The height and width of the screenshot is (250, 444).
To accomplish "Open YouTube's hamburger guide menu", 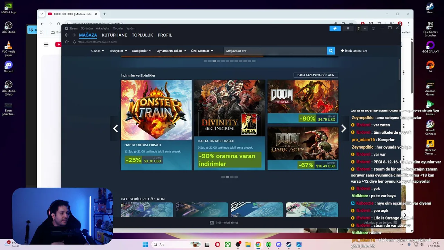I will point(46,44).
